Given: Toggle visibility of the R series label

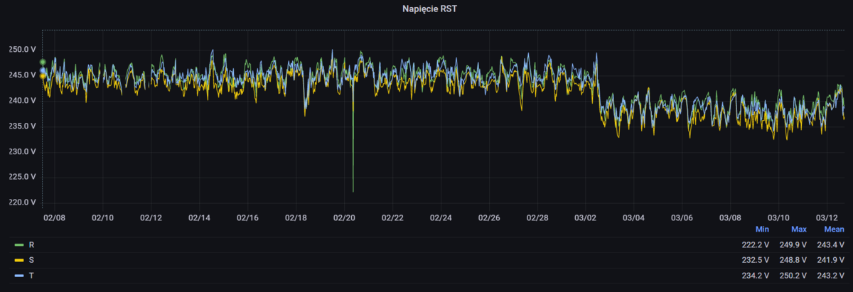Looking at the screenshot, I should point(31,245).
